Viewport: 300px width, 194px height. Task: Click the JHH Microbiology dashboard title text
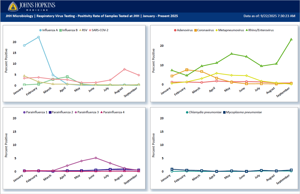91,16
